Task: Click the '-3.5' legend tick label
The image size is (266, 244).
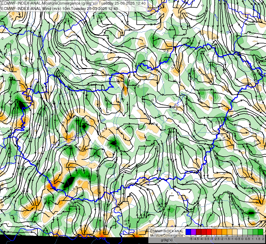Action: (206, 239)
